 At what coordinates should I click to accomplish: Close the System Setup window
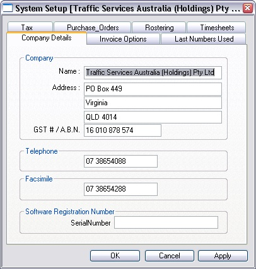tap(248, 8)
